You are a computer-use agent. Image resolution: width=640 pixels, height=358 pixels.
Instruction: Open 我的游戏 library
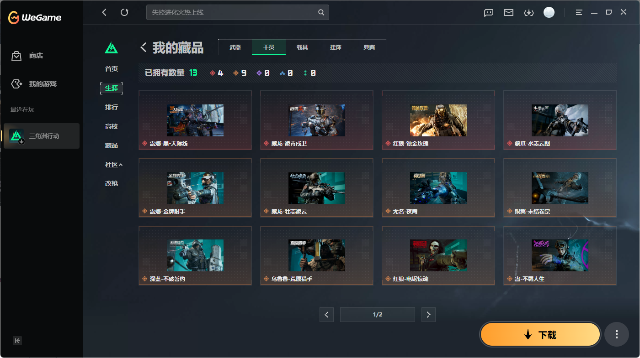[x=34, y=84]
